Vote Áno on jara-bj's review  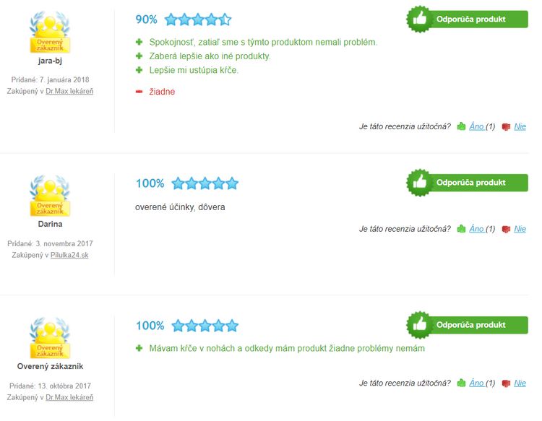(x=476, y=126)
